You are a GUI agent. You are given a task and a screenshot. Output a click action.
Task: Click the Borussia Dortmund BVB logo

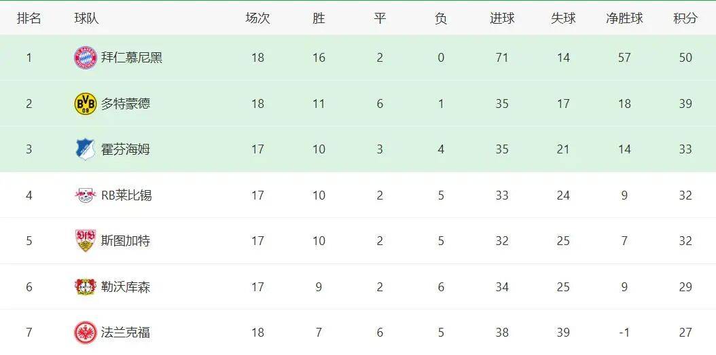point(86,103)
